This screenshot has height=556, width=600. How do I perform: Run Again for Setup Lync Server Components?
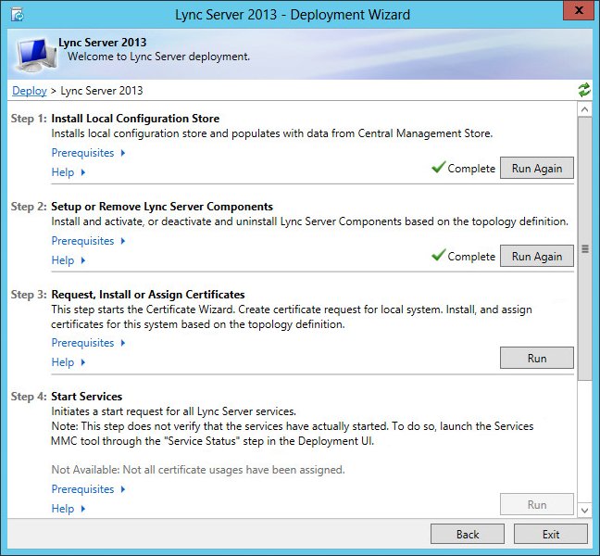tap(537, 256)
